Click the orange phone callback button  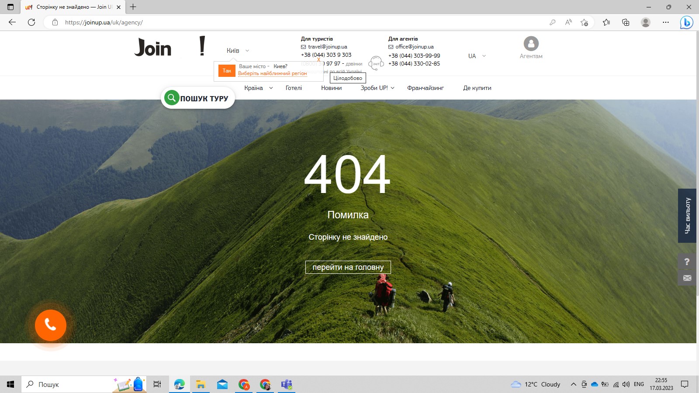[x=51, y=325]
